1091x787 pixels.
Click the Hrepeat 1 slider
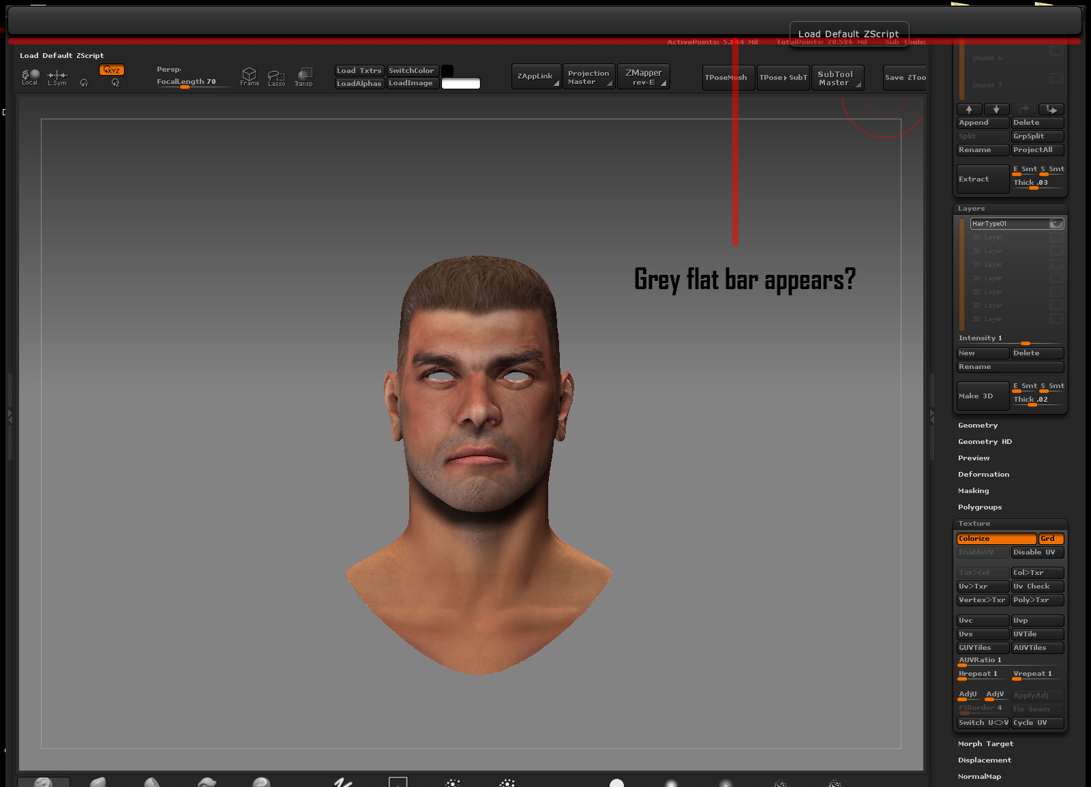coord(983,674)
